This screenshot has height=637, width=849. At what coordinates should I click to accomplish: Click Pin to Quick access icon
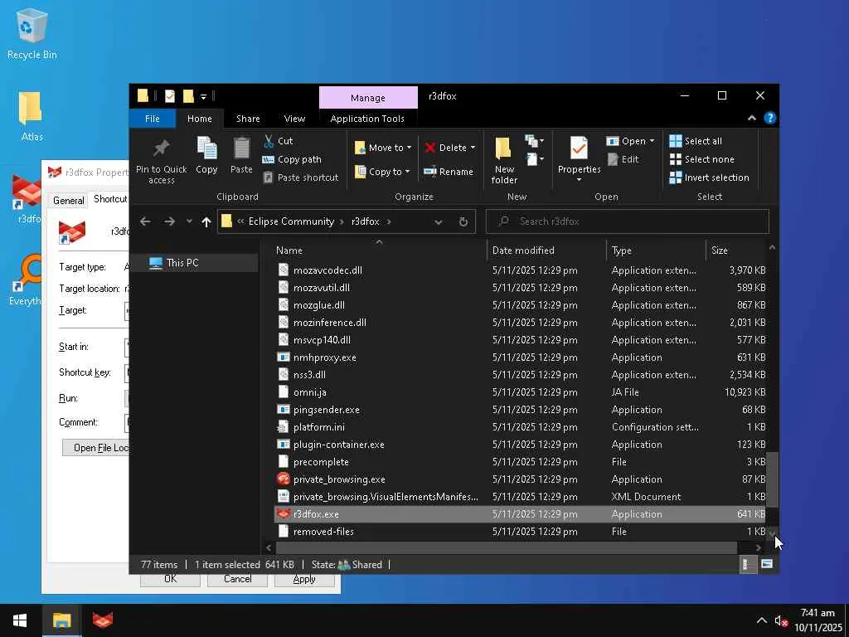coord(162,148)
